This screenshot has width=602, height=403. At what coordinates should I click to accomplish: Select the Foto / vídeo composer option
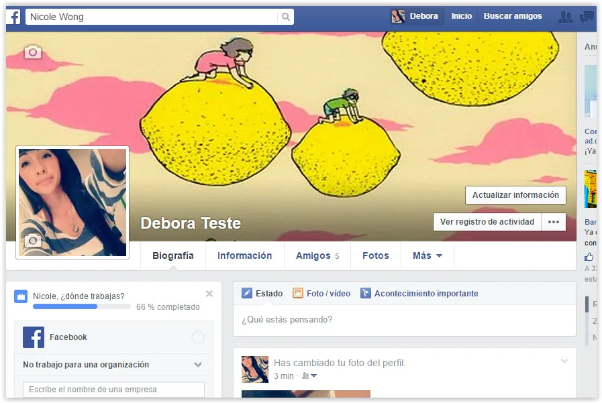click(x=321, y=293)
